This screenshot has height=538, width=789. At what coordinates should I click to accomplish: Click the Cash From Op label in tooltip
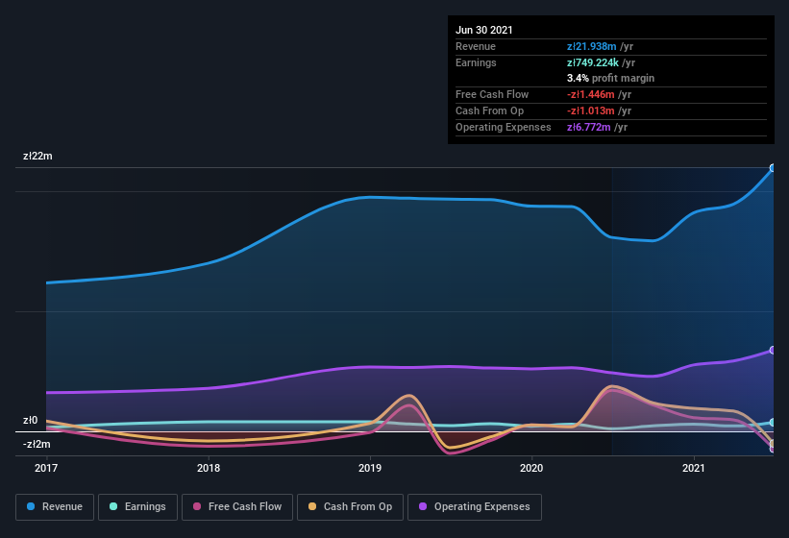click(x=489, y=110)
